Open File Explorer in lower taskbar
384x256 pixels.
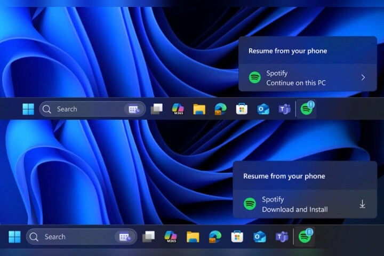click(x=193, y=237)
